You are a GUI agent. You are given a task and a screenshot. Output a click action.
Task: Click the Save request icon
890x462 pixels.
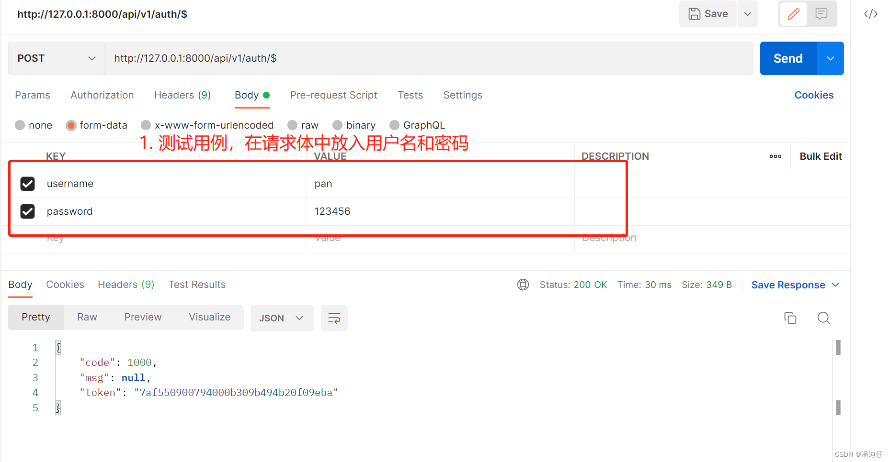tap(707, 14)
